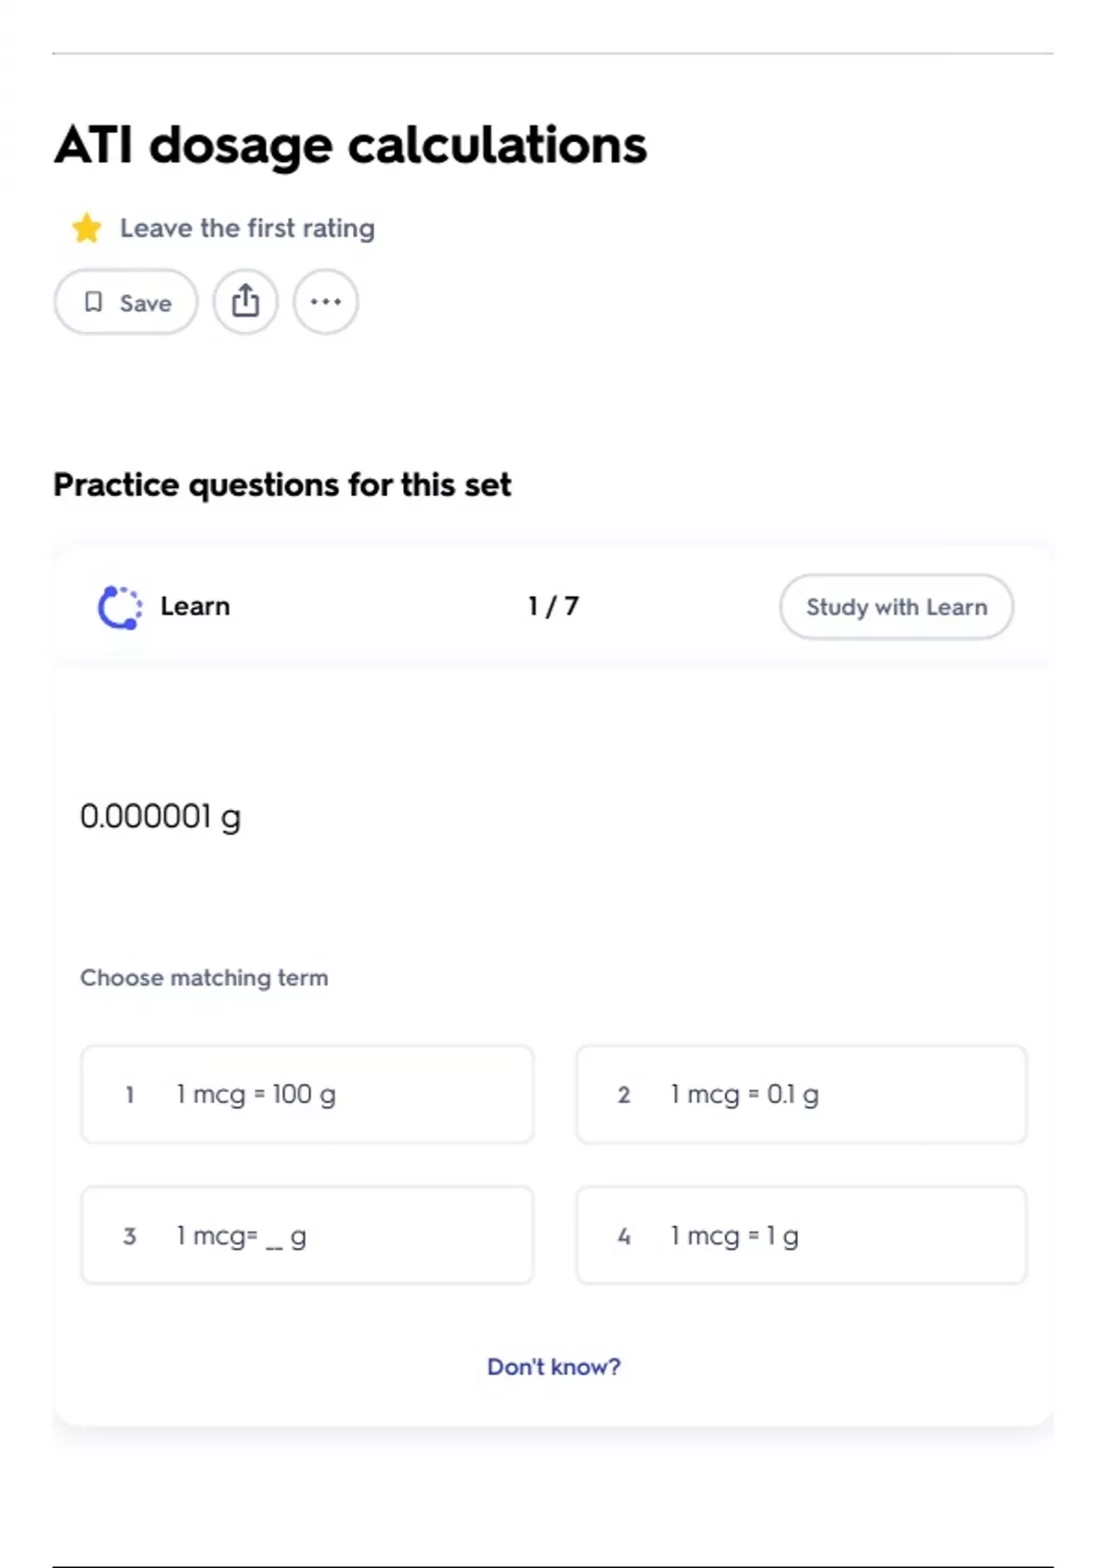The height and width of the screenshot is (1568, 1107).
Task: Open the 'Leave the first rating' link
Action: coord(247,228)
